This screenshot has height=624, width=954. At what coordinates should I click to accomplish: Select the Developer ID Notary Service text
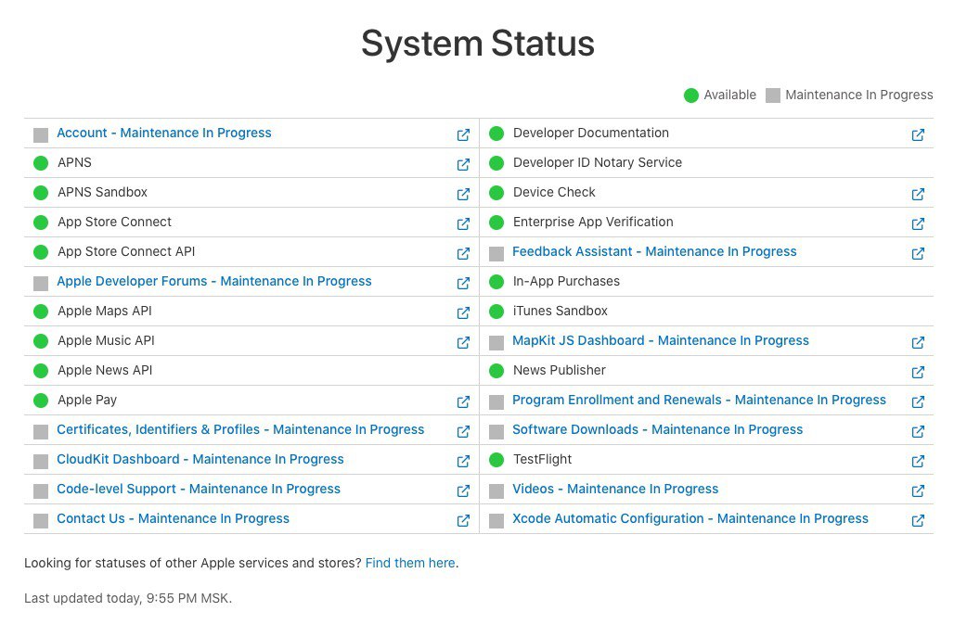point(598,163)
